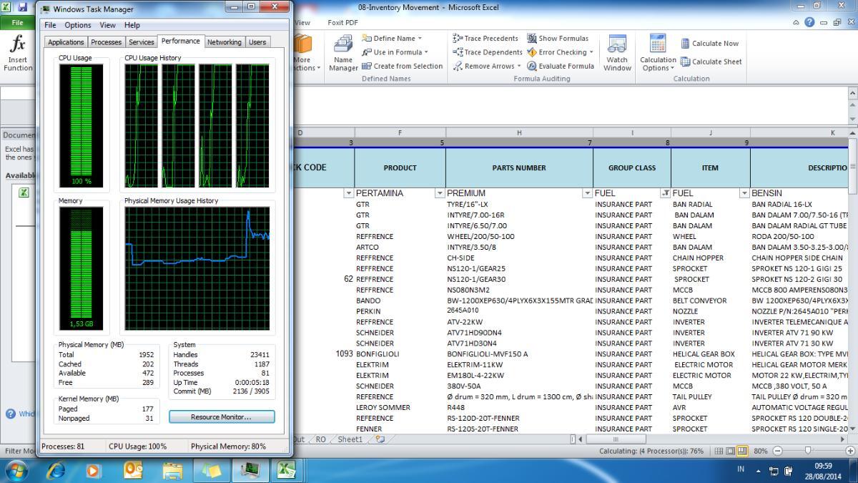Click the Excel taskbar icon

(x=287, y=470)
